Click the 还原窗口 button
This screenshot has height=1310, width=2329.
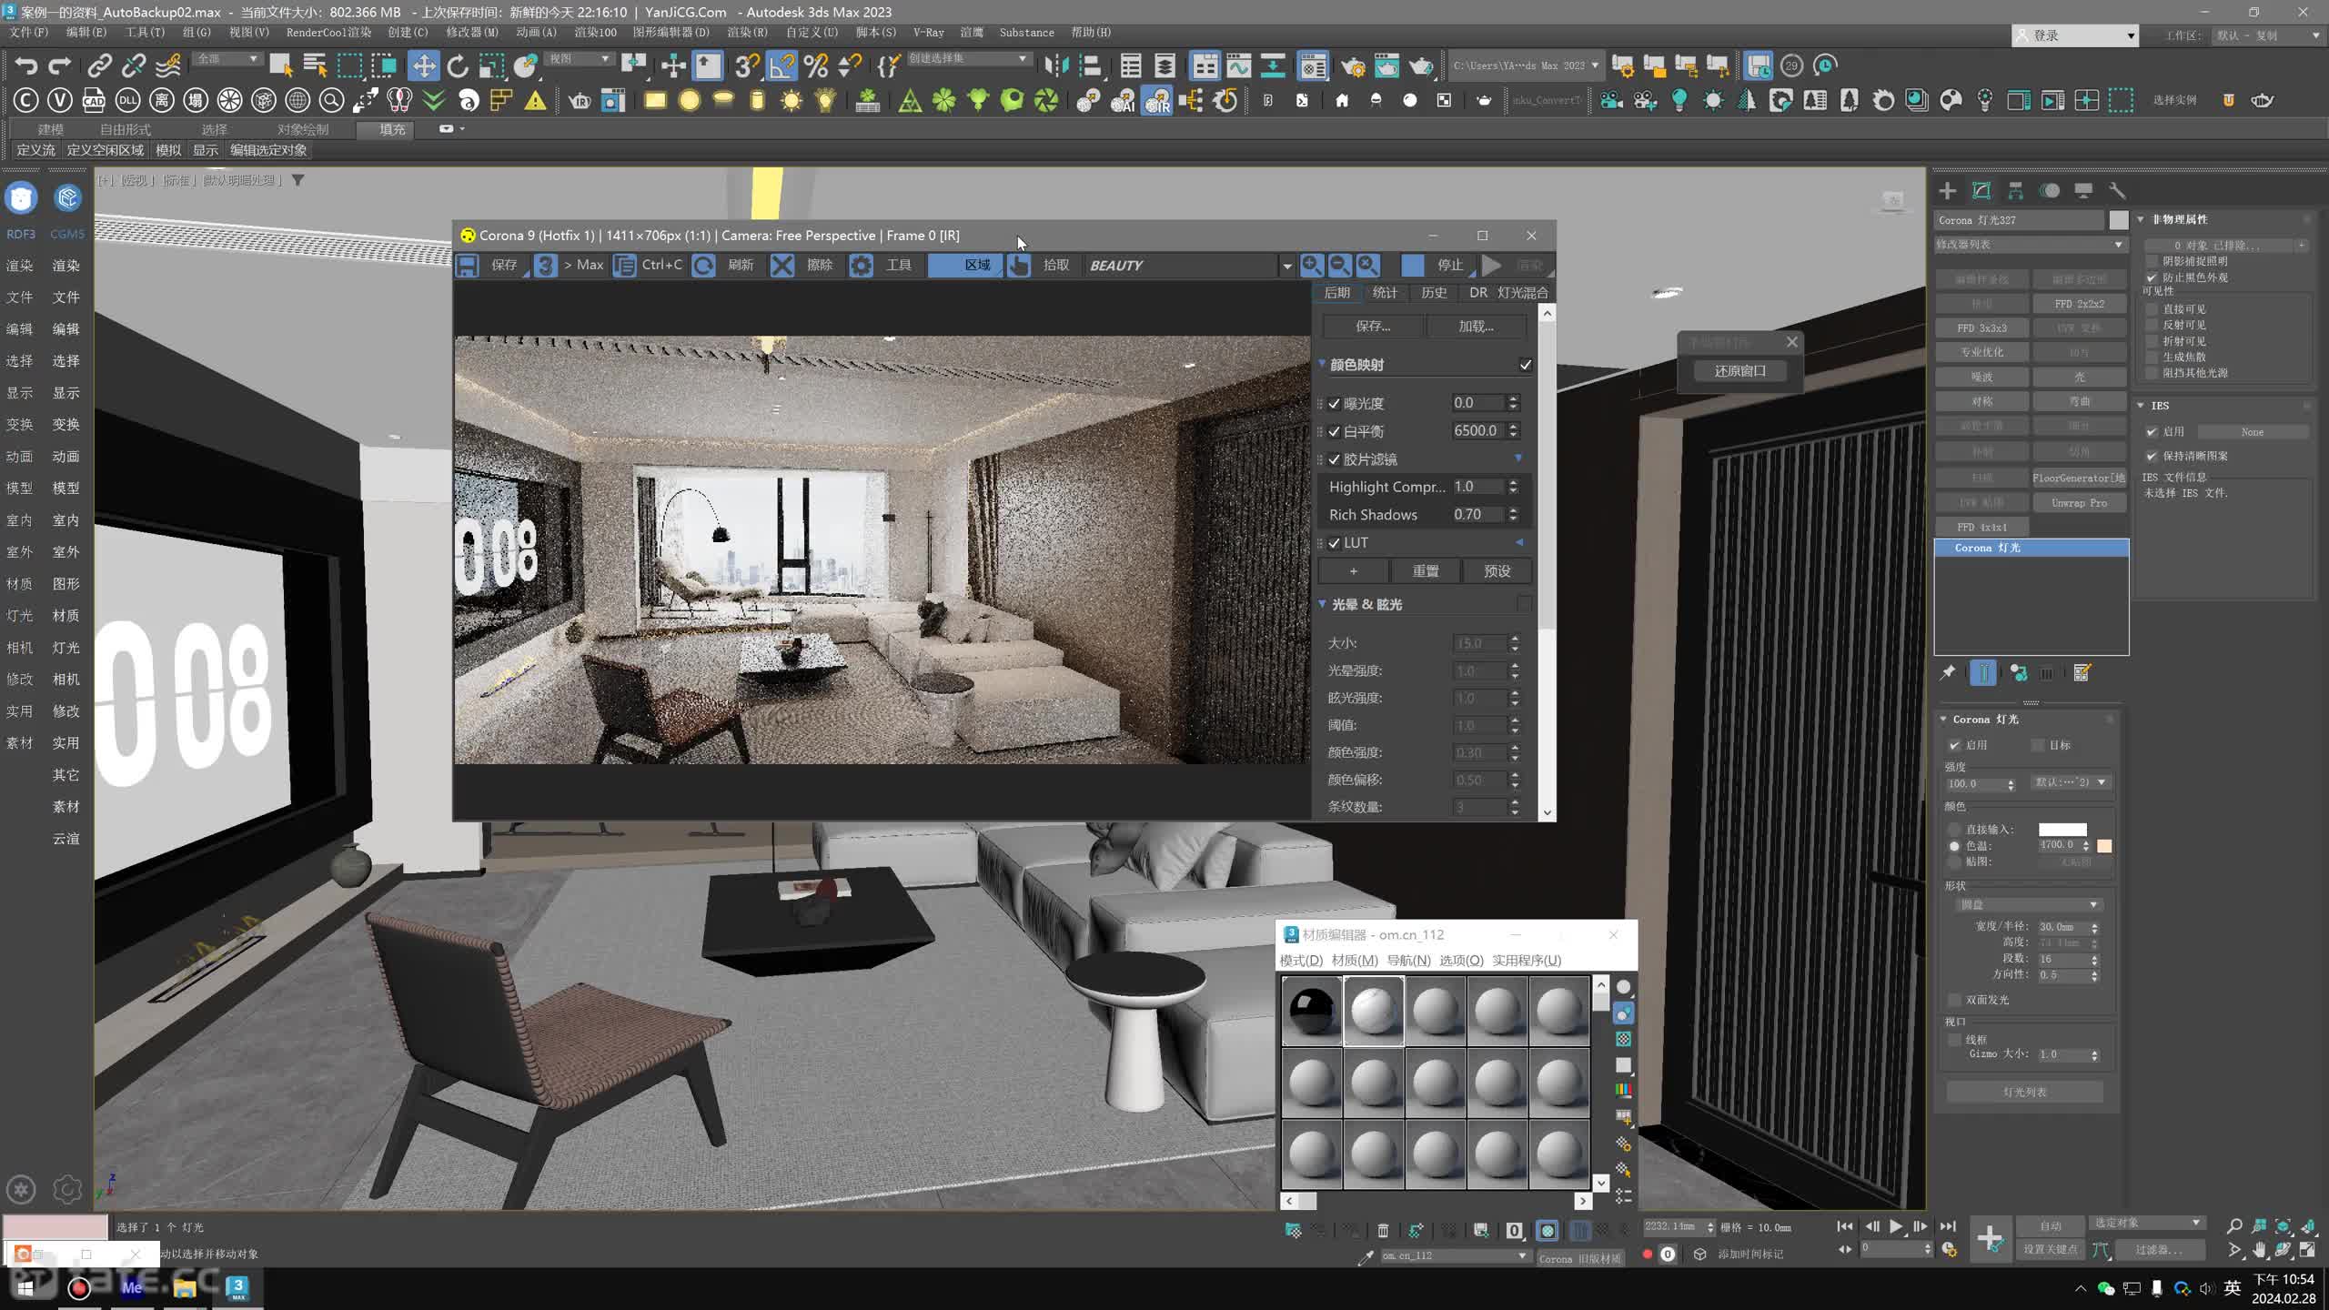1739,370
